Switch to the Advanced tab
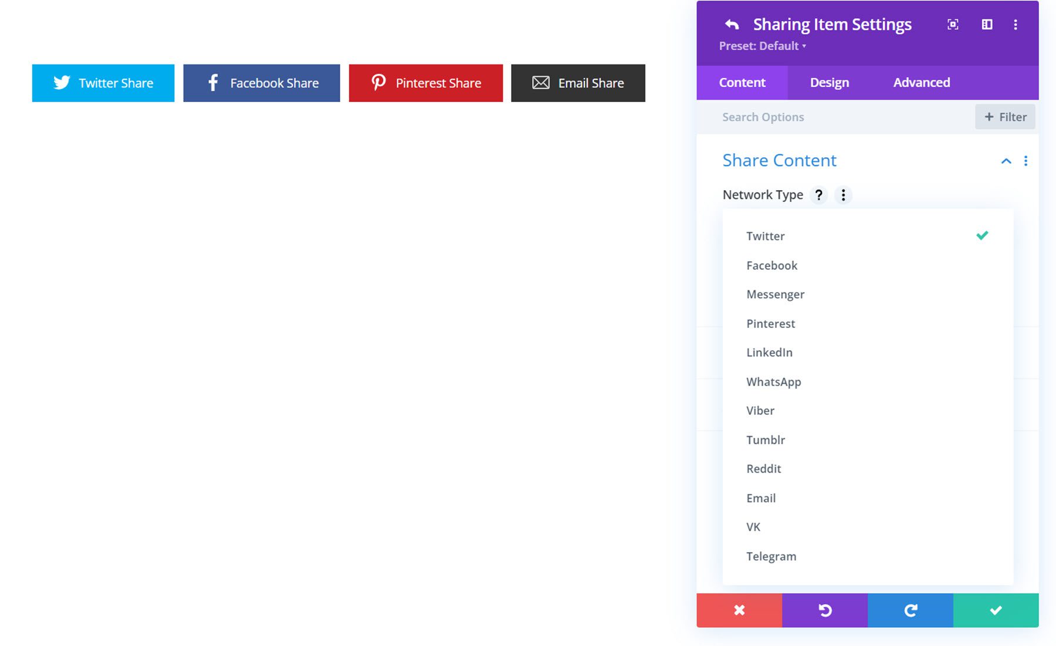Image resolution: width=1056 pixels, height=646 pixels. 921,82
